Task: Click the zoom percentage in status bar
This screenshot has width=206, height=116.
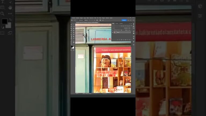Action: point(77,93)
